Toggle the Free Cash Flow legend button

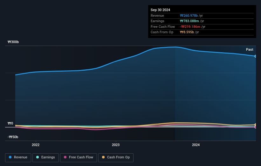[x=79, y=157]
